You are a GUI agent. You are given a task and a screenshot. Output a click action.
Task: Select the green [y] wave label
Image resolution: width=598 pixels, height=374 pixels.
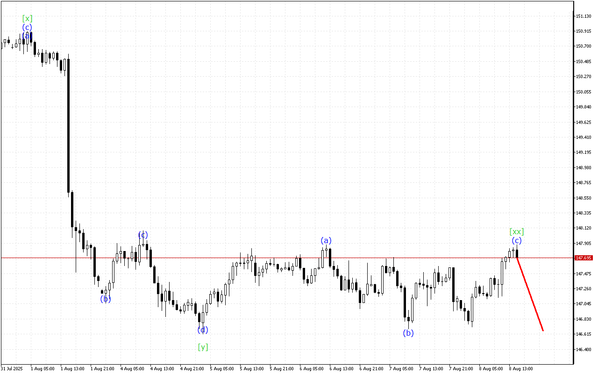203,347
